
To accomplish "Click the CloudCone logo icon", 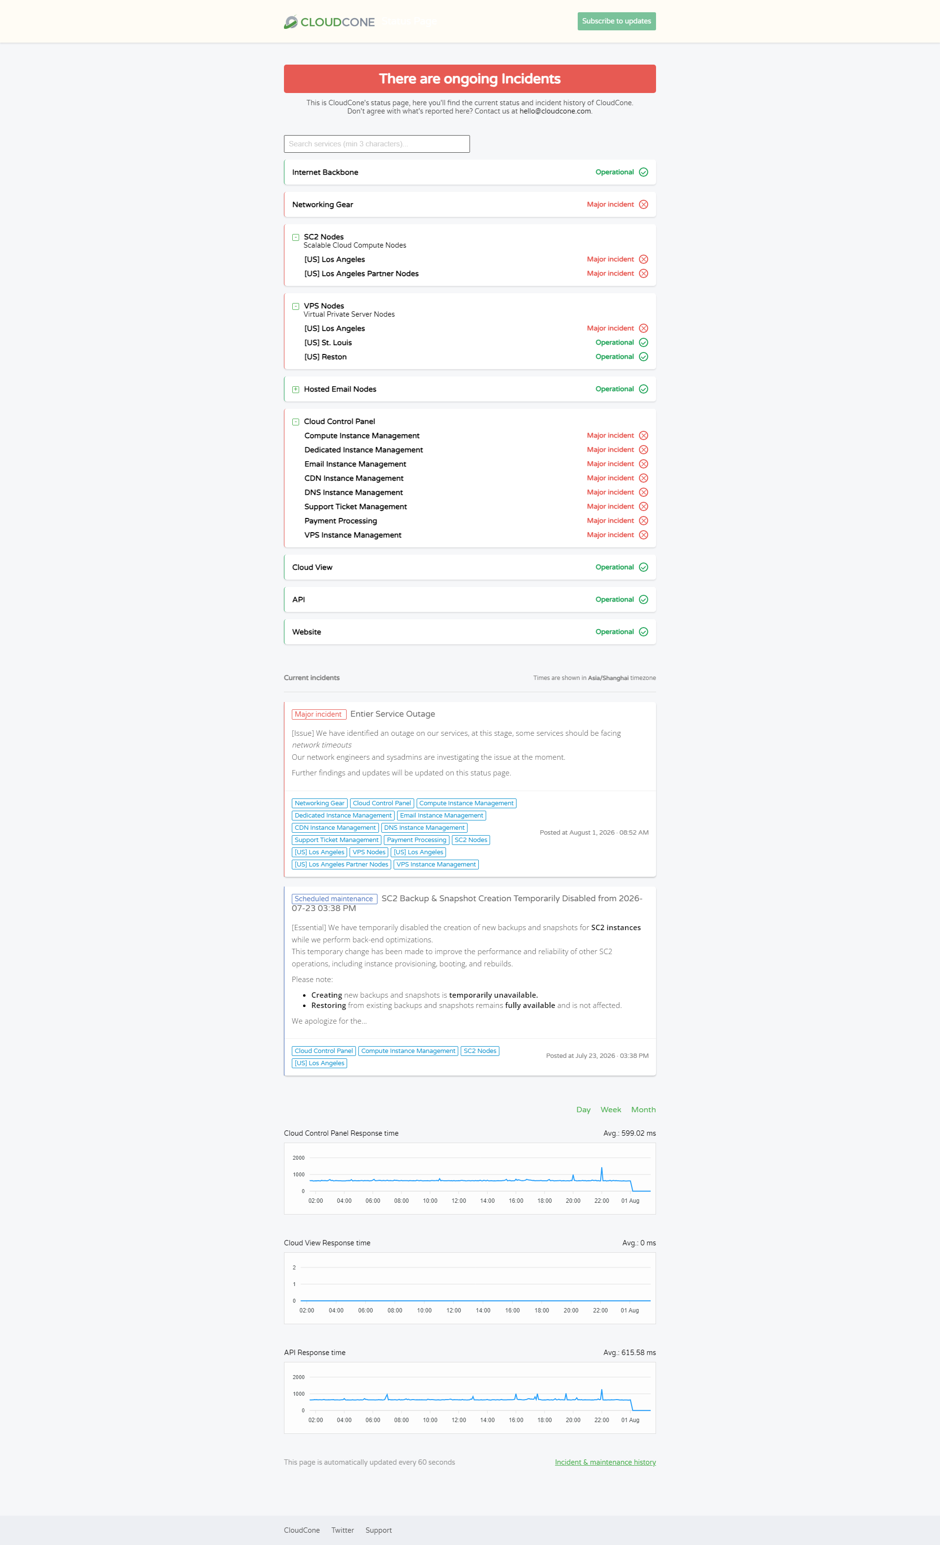I will click(x=290, y=22).
